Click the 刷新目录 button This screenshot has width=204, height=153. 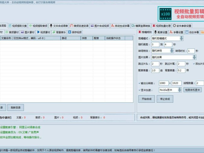(16, 108)
